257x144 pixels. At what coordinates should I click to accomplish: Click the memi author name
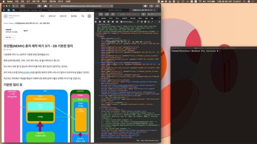pos(8,30)
